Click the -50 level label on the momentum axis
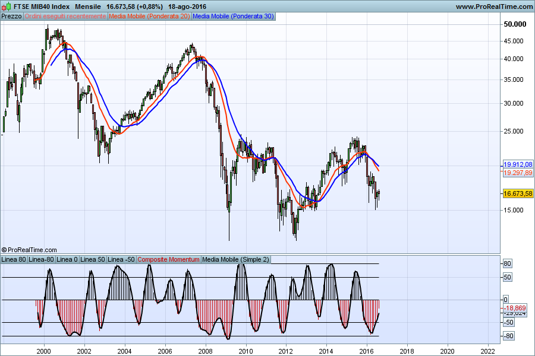 click(508, 323)
